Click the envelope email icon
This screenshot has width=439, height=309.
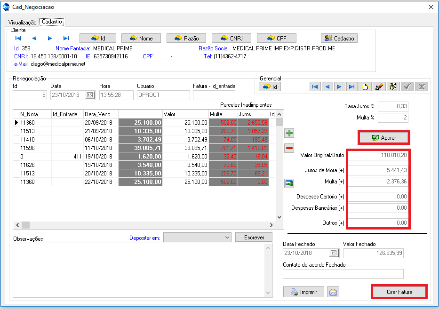(x=333, y=292)
